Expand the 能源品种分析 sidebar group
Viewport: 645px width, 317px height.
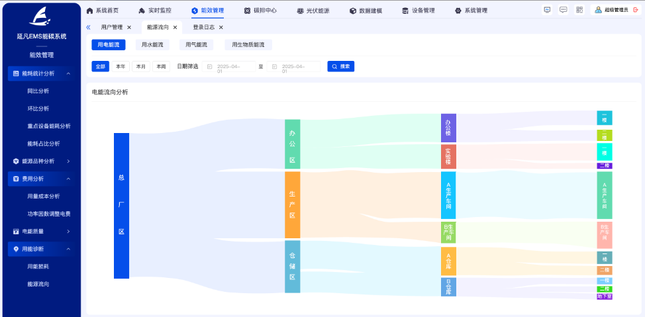pos(68,161)
